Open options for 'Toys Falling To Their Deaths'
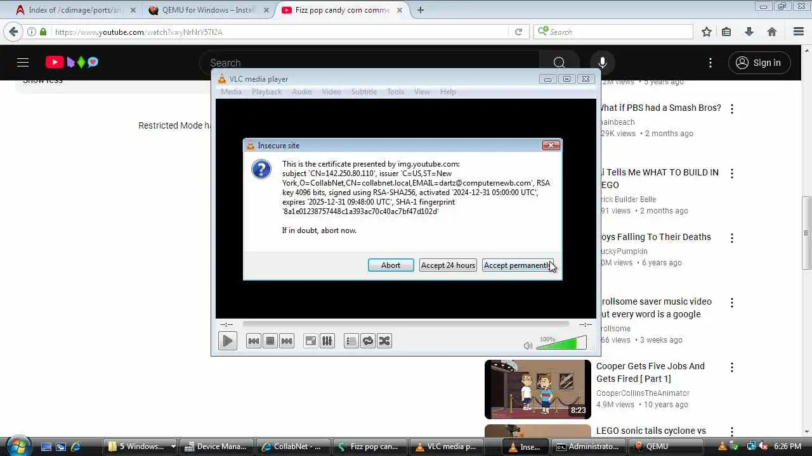812x456 pixels. 732,238
